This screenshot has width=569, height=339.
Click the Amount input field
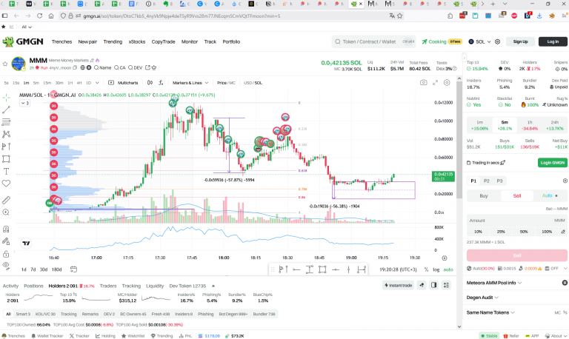516,221
